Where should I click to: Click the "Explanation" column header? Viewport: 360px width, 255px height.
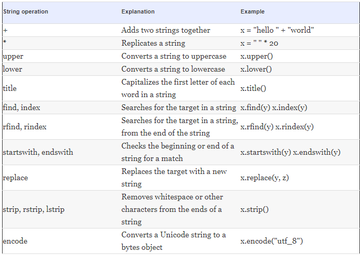coord(138,11)
